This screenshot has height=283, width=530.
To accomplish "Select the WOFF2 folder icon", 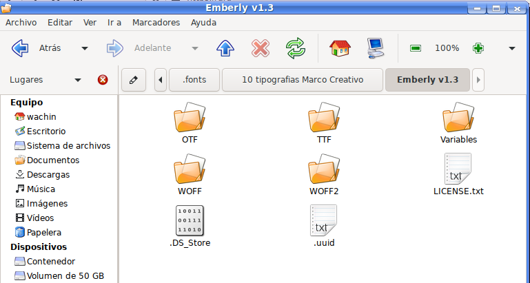I will (324, 169).
